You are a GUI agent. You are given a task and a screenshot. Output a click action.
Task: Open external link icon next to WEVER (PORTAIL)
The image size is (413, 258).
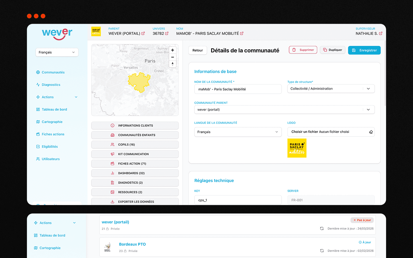coord(143,34)
